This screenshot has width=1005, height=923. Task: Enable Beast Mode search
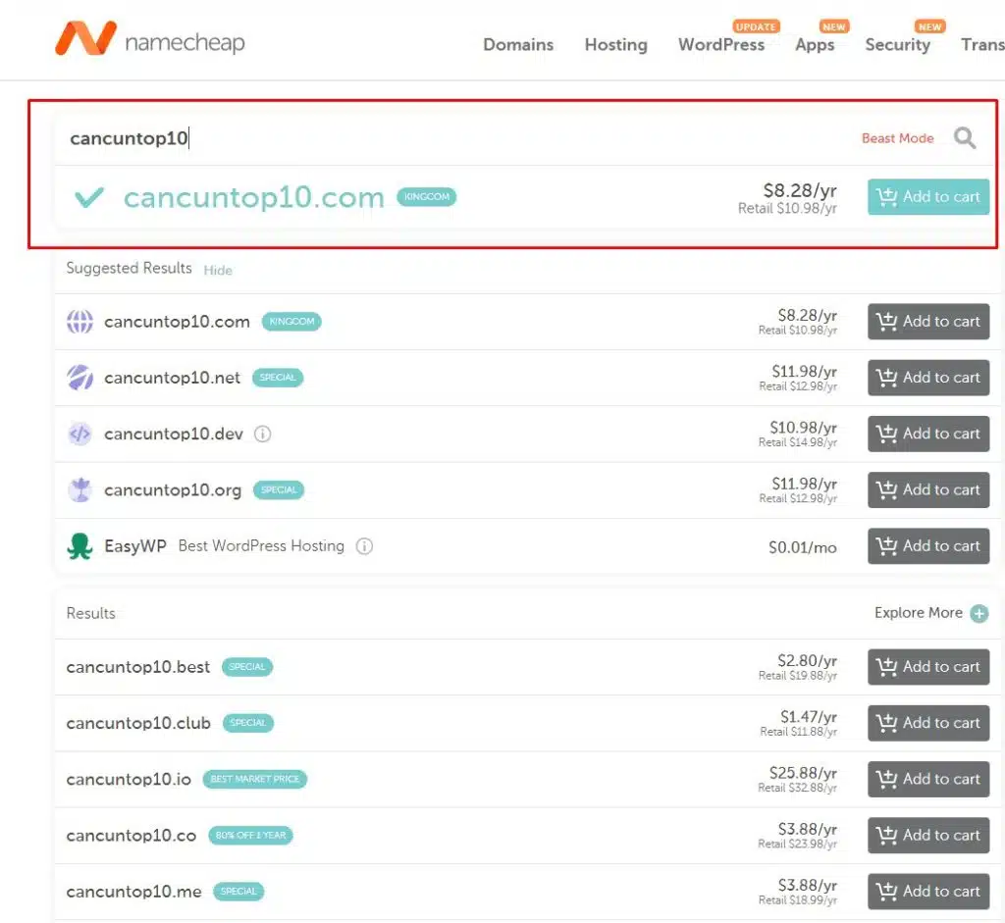pyautogui.click(x=897, y=138)
